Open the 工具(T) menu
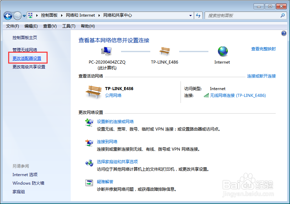Viewport: 290px width, 204px height. coord(69,26)
